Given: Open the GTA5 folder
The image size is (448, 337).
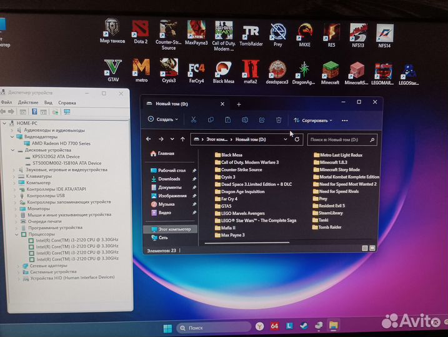Looking at the screenshot, I should pos(226,206).
